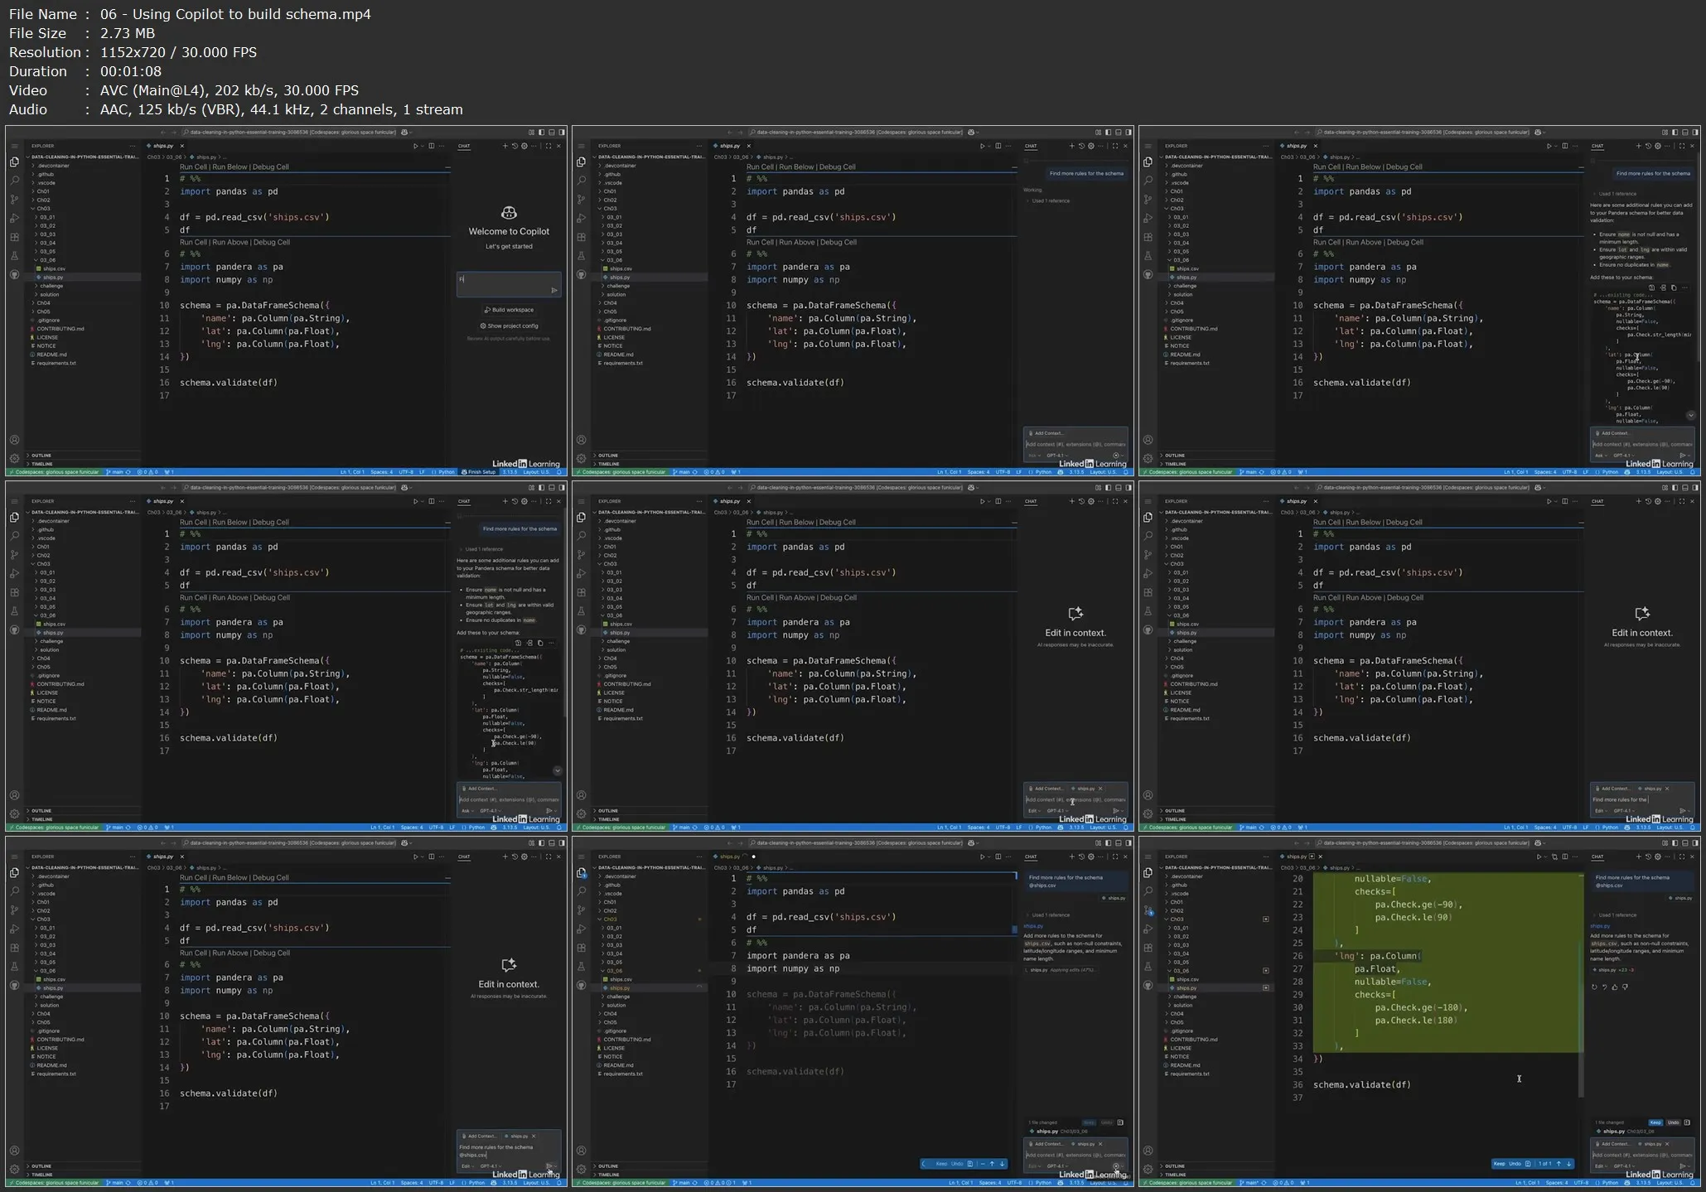Select CHAT tab above Welcome to Copilot
Screen dimensions: 1706x1192
pyautogui.click(x=464, y=146)
